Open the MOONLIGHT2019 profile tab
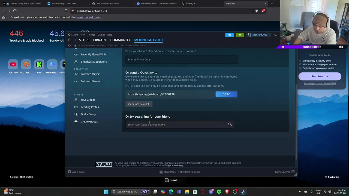The height and width of the screenshot is (196, 349). 148,40
